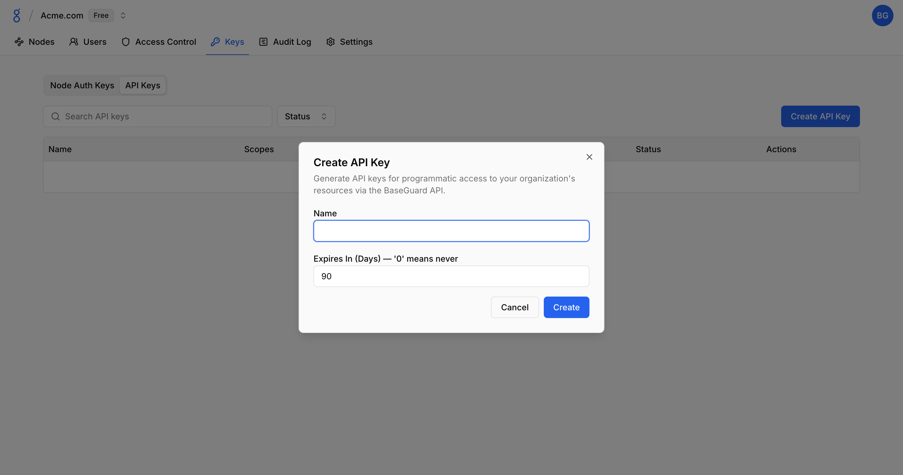This screenshot has height=475, width=903.
Task: Switch to Node Auth Keys tab
Action: pos(82,85)
